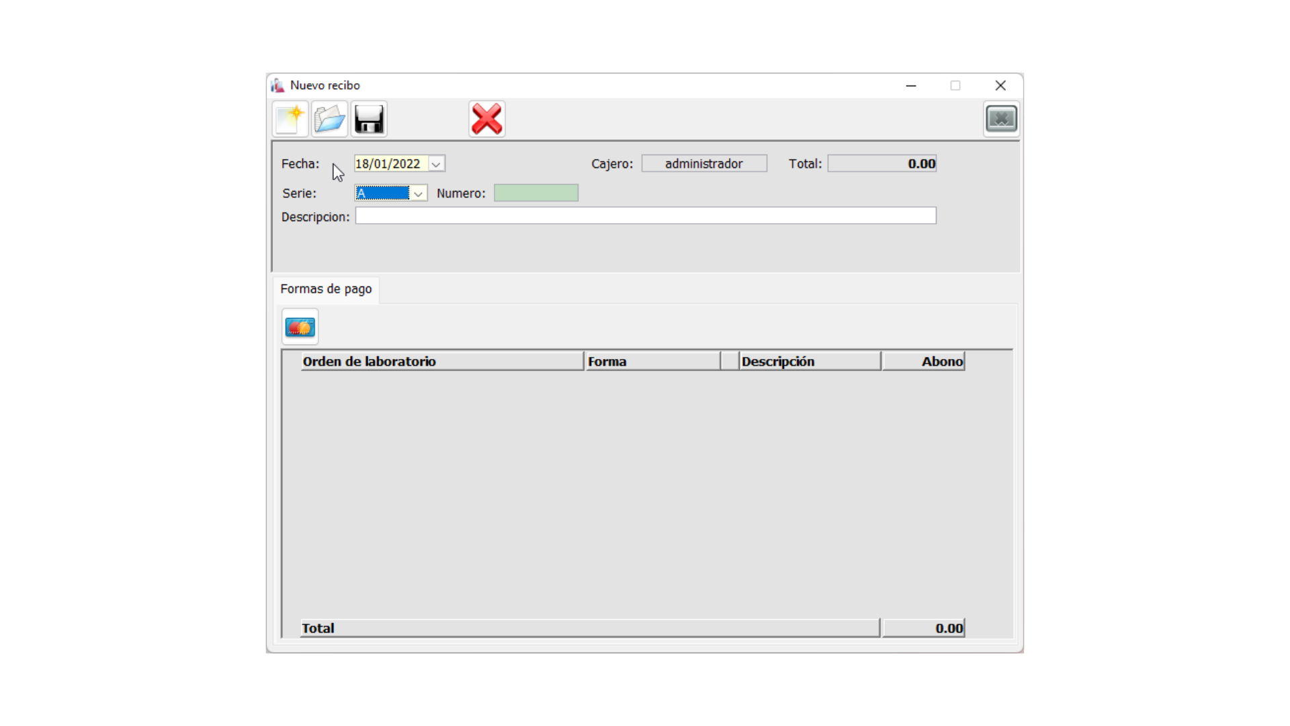Image resolution: width=1290 pixels, height=726 pixels.
Task: Click the green Numero field
Action: (535, 194)
